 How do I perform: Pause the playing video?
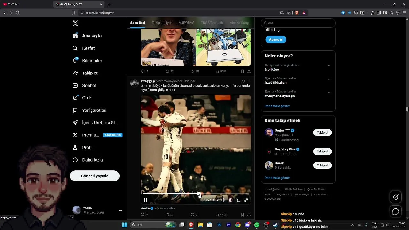coord(145,200)
